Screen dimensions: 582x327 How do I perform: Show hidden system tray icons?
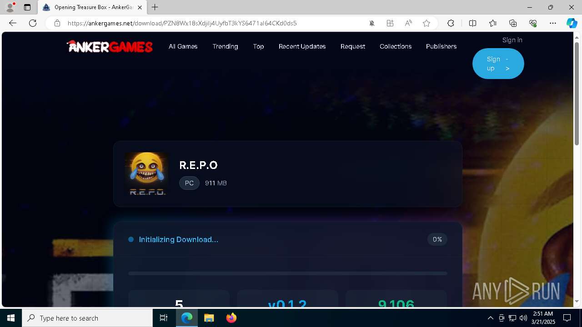click(x=490, y=318)
